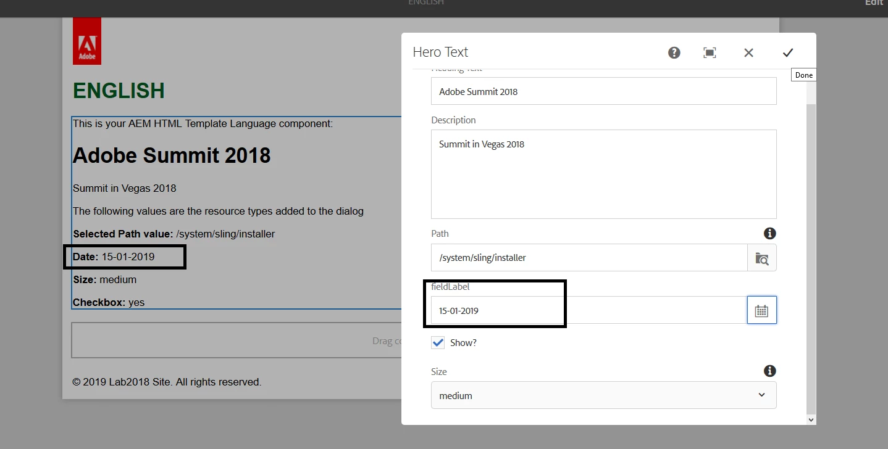Click the Hero Text dialog title
The width and height of the screenshot is (888, 449).
tap(440, 52)
